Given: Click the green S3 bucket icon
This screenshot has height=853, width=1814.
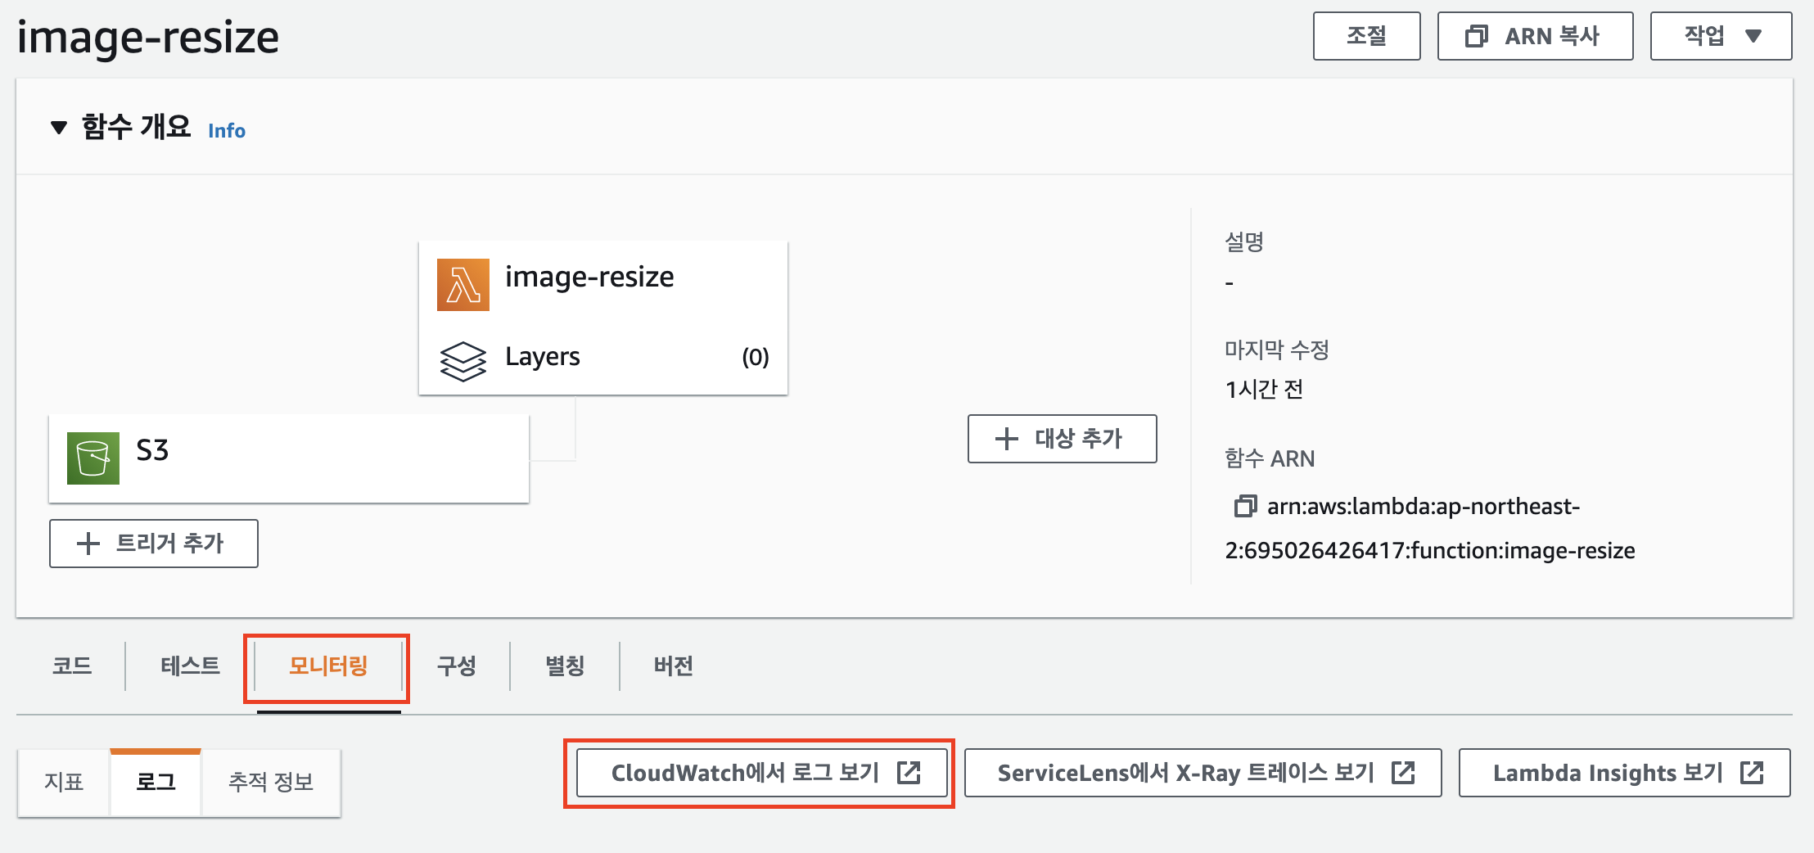Looking at the screenshot, I should click(x=93, y=458).
